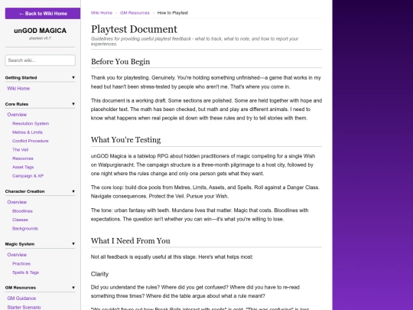Click the Magic System section header
The image size is (413, 310).
20,244
